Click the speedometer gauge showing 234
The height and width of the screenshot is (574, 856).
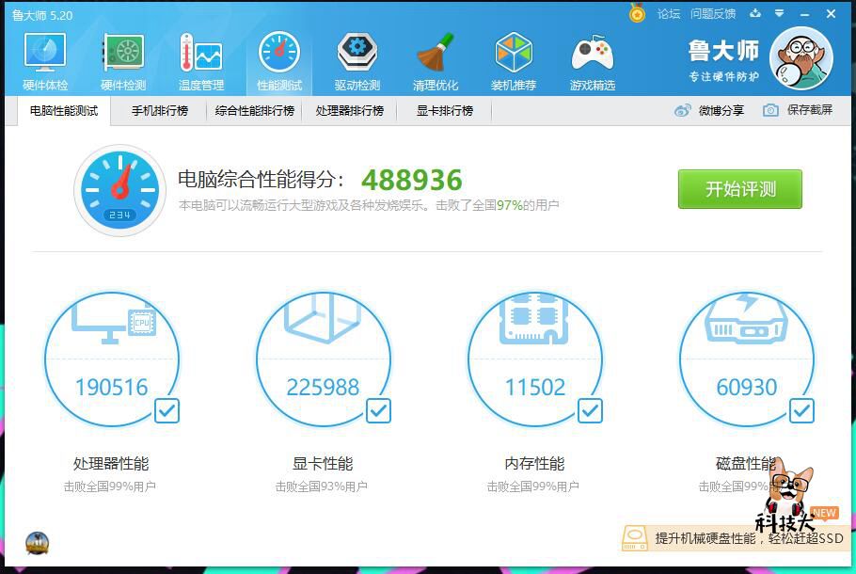coord(119,190)
